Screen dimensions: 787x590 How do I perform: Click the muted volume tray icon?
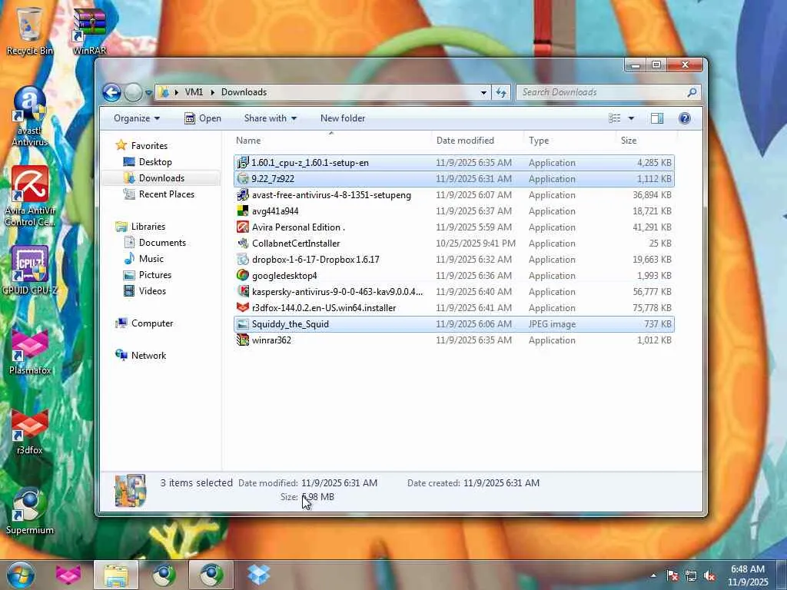(x=709, y=575)
